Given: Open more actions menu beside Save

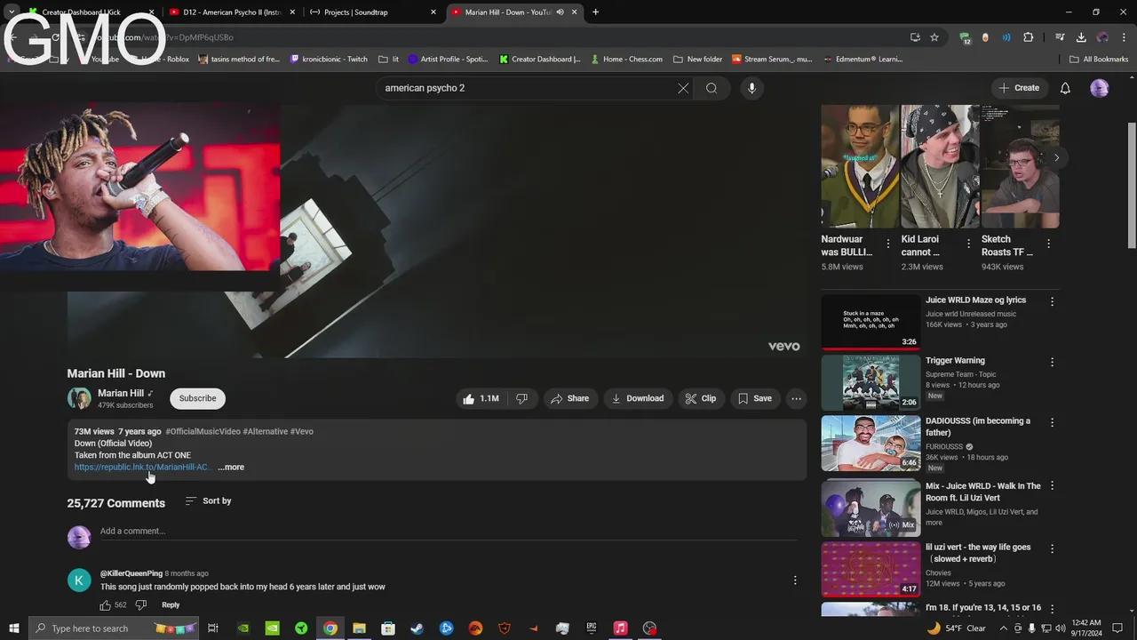Looking at the screenshot, I should (796, 399).
